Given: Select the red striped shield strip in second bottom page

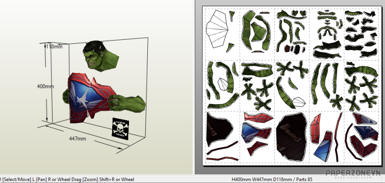Looking at the screenshot, I should (x=258, y=117).
